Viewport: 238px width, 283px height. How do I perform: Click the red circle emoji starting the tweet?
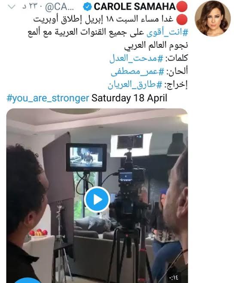(182, 19)
